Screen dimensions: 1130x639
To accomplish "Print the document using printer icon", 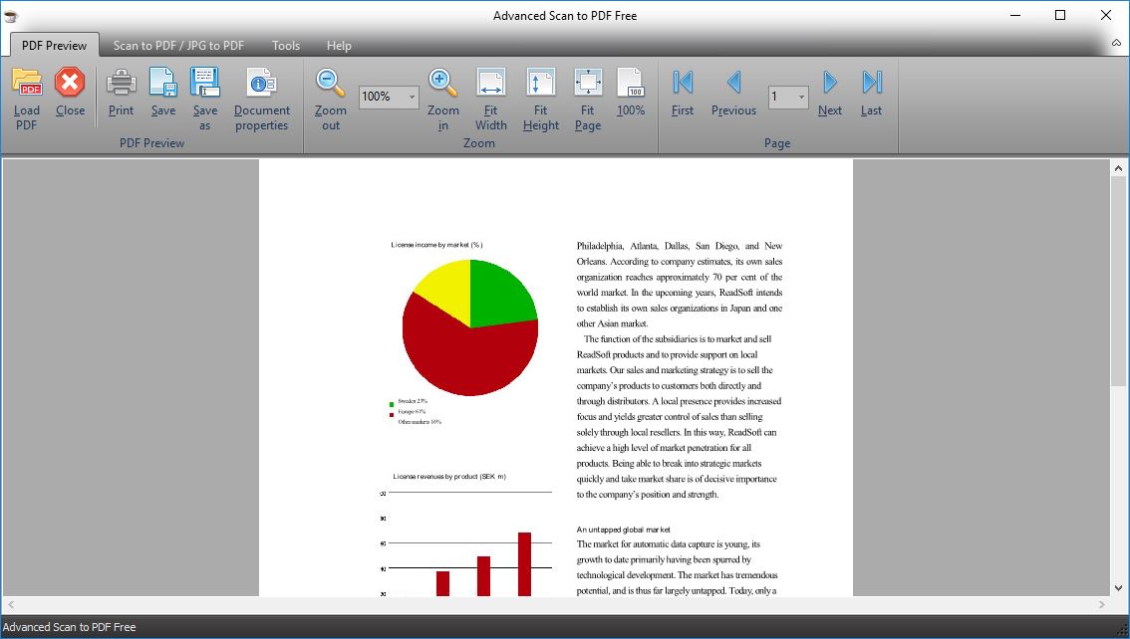I will [x=122, y=82].
